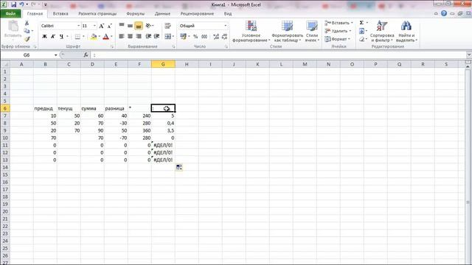This screenshot has width=472, height=265.
Task: Toggle align text left
Action: pyautogui.click(x=122, y=36)
